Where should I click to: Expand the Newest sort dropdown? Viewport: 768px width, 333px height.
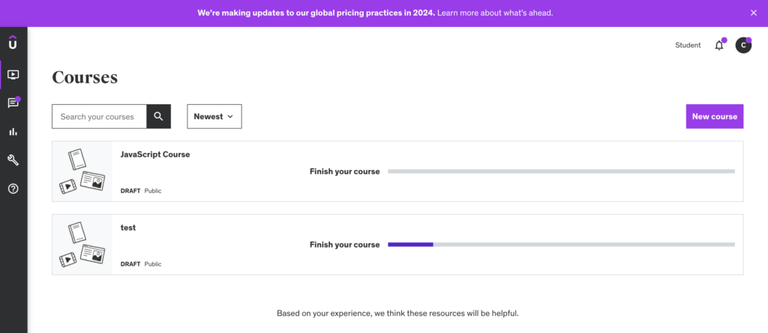pos(214,116)
